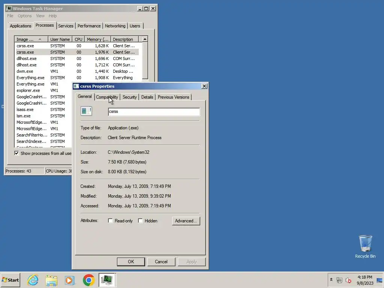Screen dimensions: 384x288
Task: Click the csrss file name field
Action: (x=154, y=112)
